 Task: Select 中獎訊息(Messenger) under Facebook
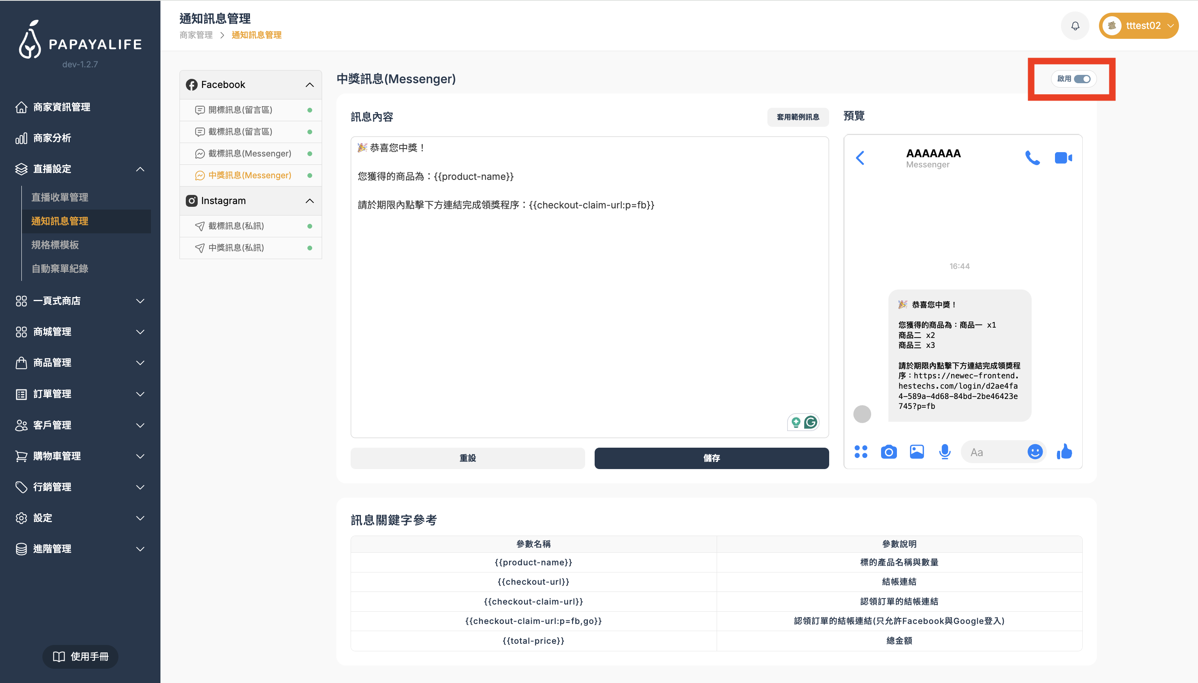tap(249, 175)
